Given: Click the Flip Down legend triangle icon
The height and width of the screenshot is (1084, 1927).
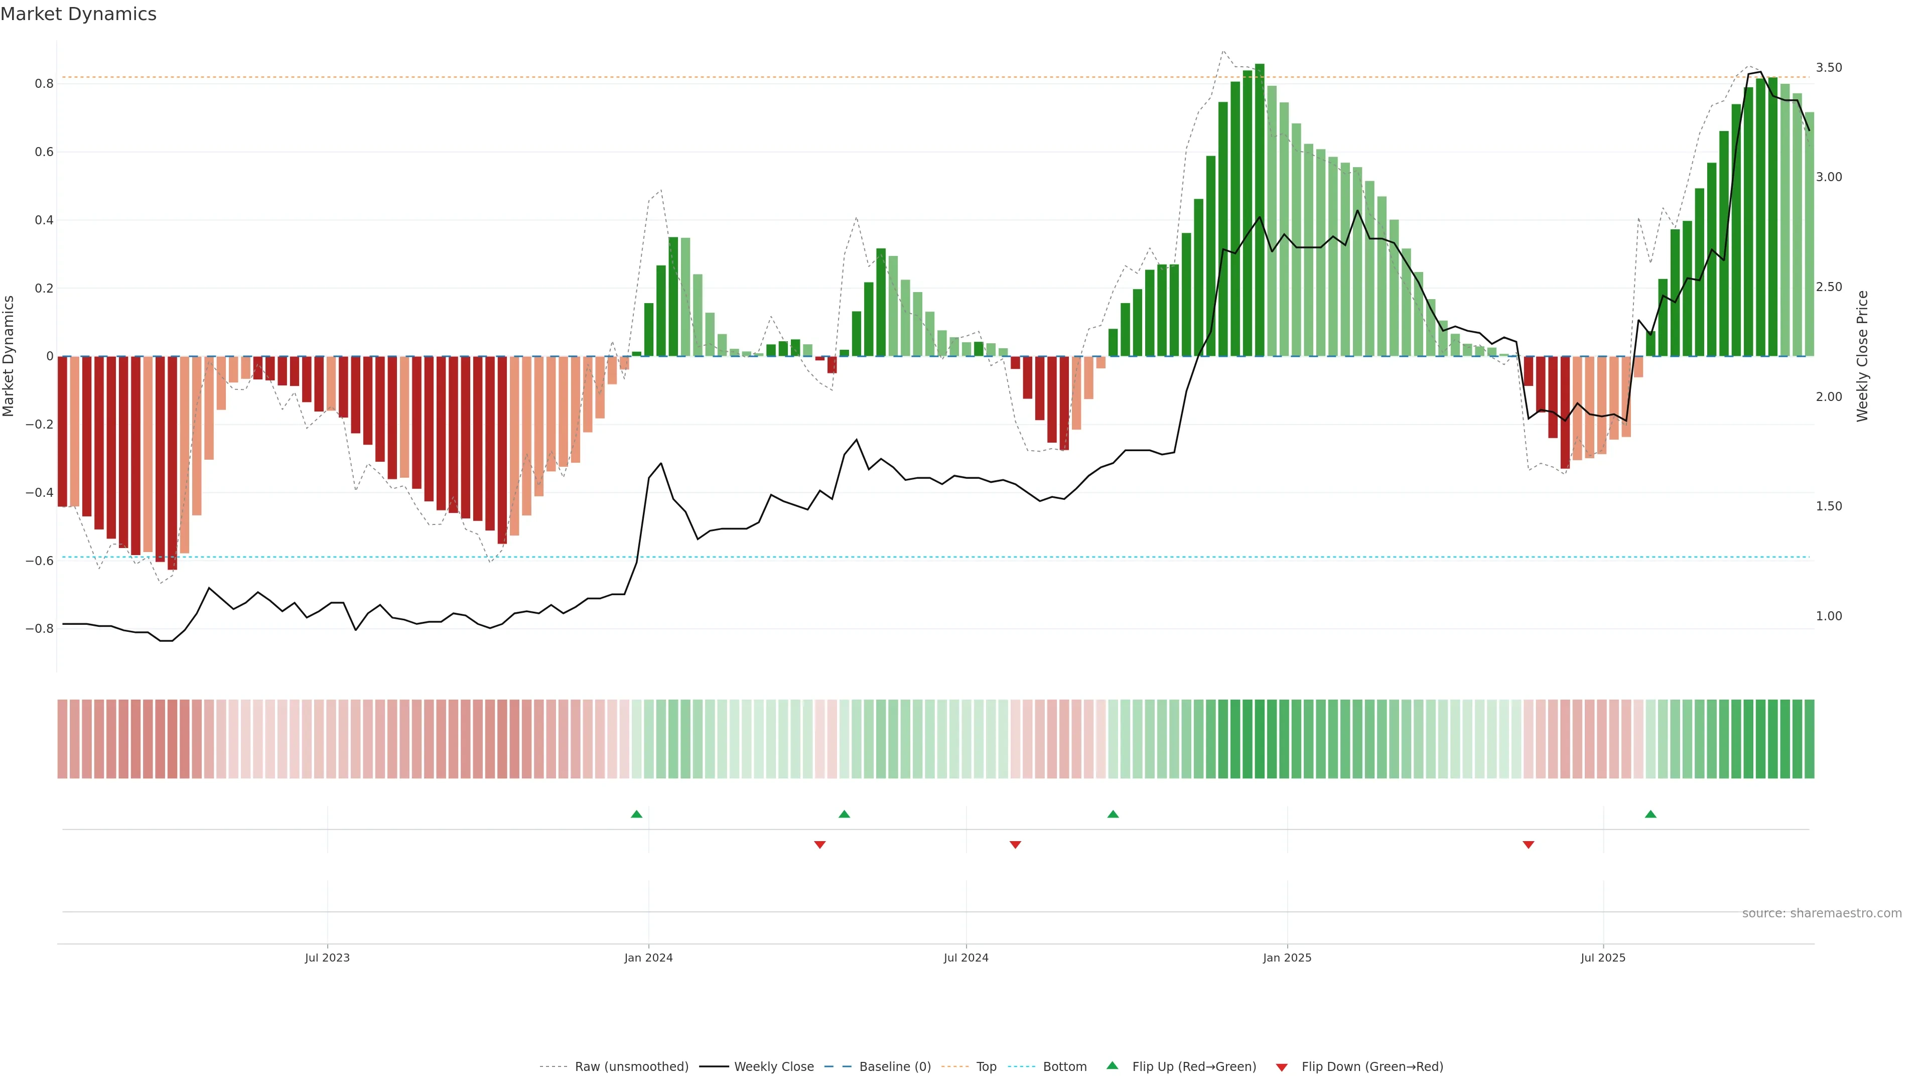Looking at the screenshot, I should (1282, 1067).
